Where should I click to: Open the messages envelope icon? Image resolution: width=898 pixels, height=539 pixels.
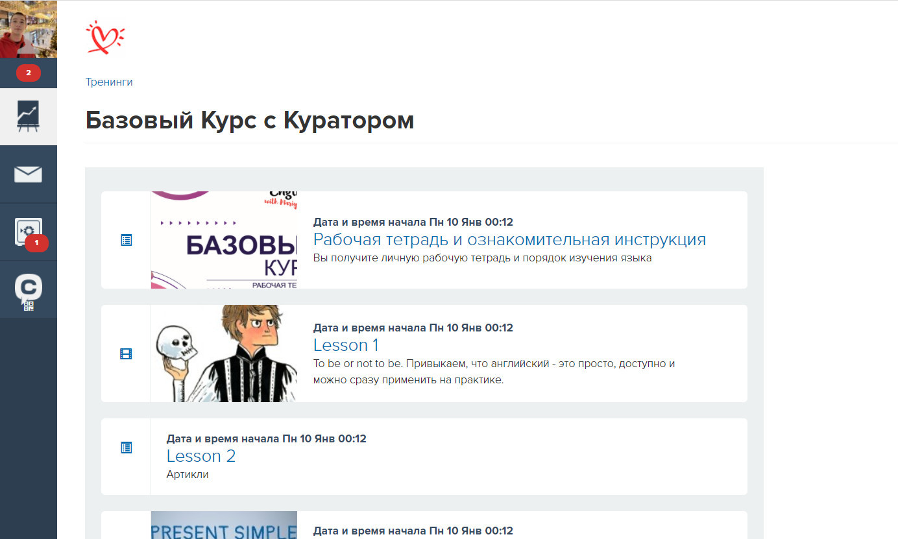click(x=29, y=174)
